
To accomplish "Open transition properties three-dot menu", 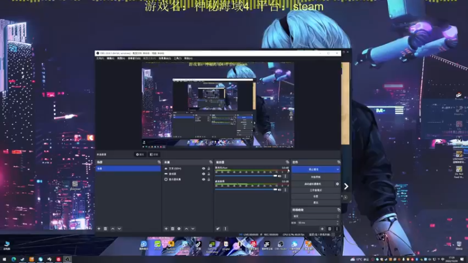I will [337, 229].
